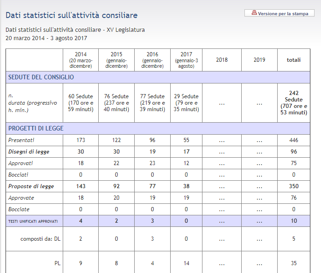Click the Presentati value 122
The width and height of the screenshot is (321, 273).
[x=116, y=140]
